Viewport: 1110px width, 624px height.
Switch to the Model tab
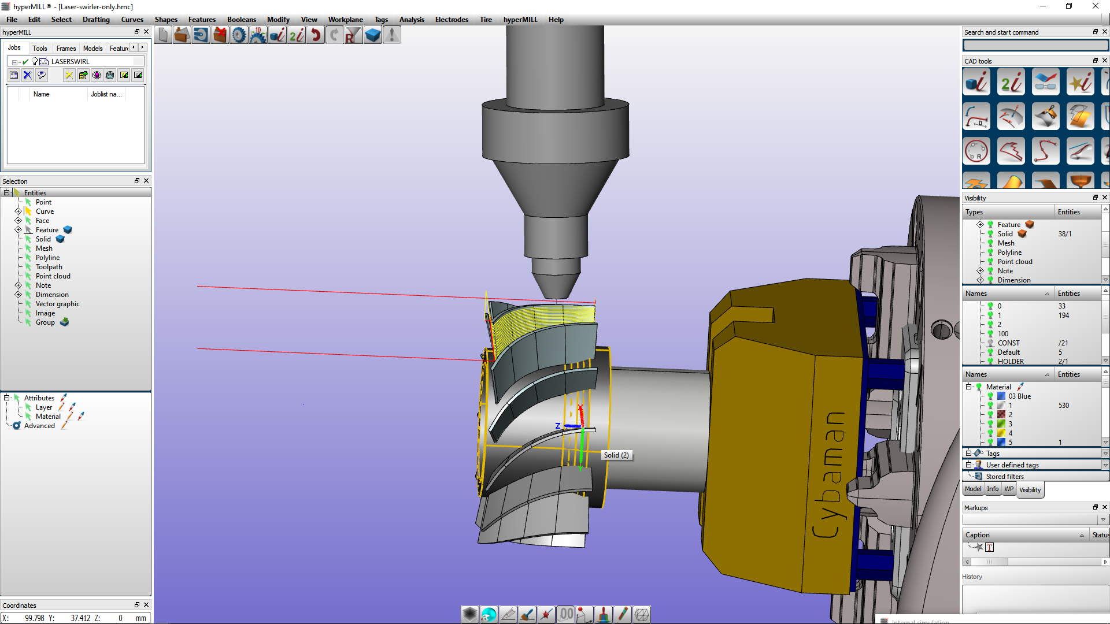972,489
